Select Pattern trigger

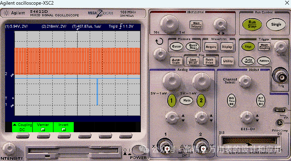click(x=264, y=61)
